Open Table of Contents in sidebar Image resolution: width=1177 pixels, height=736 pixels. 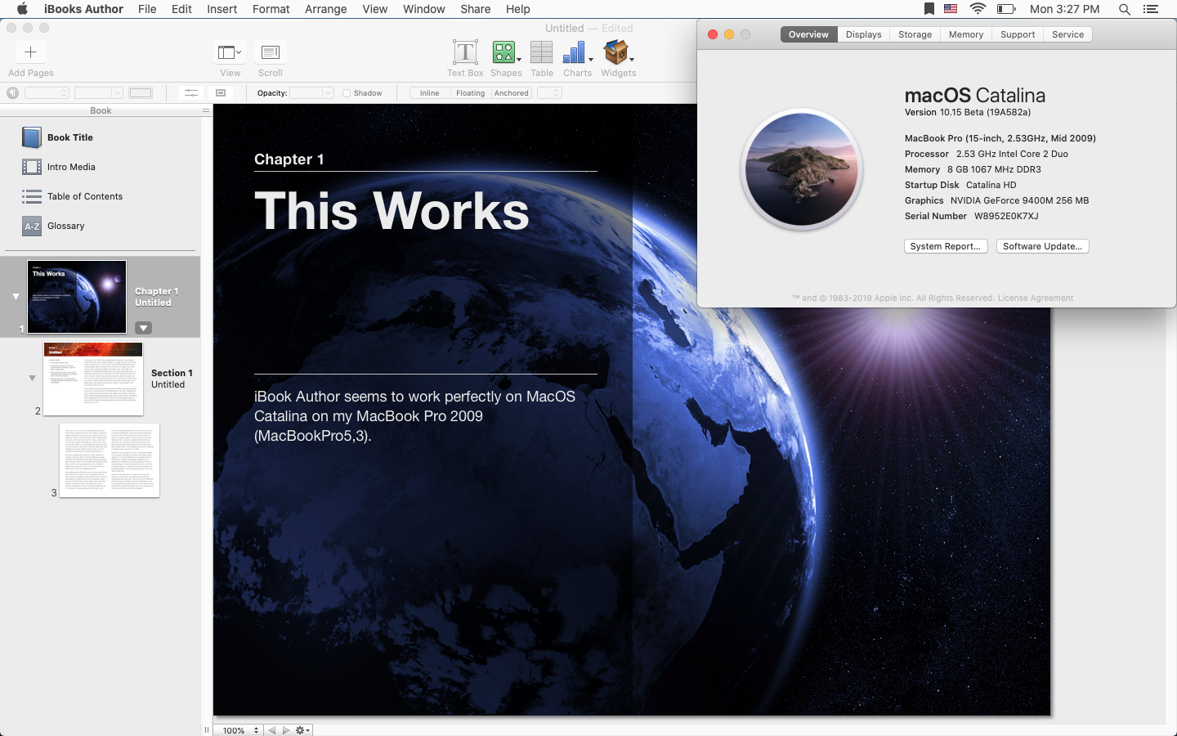[100, 196]
